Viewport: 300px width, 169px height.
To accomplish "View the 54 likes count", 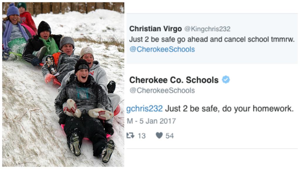I will [x=170, y=136].
